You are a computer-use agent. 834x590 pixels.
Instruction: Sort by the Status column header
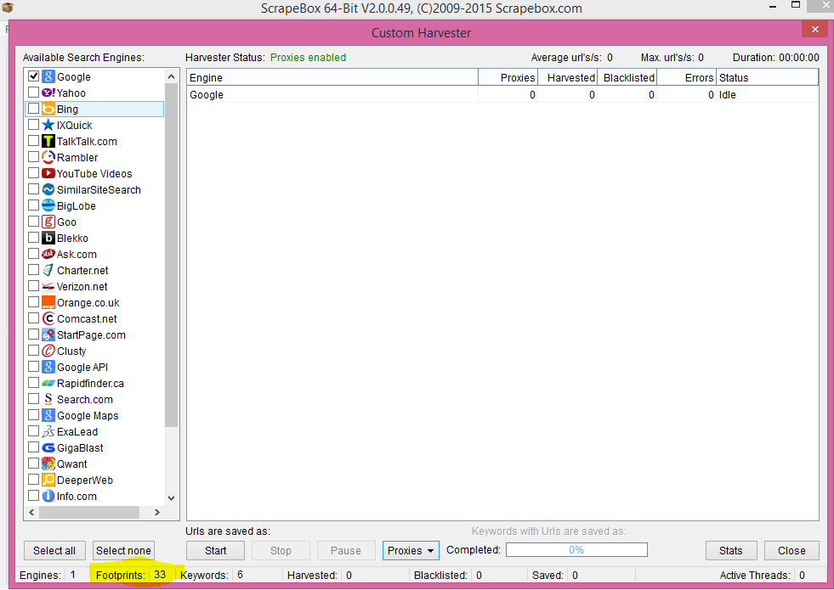768,77
